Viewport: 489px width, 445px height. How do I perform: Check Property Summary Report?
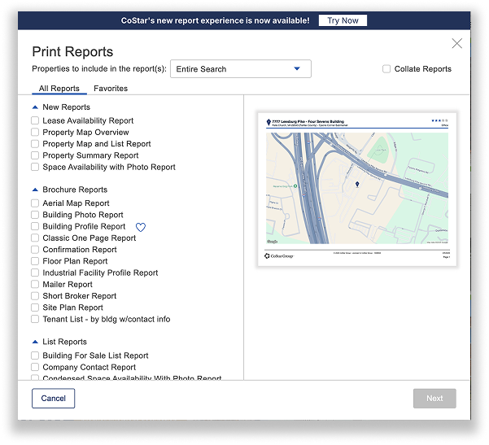point(35,155)
